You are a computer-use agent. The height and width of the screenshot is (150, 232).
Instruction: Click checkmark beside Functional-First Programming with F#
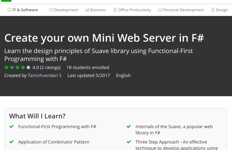point(11,127)
